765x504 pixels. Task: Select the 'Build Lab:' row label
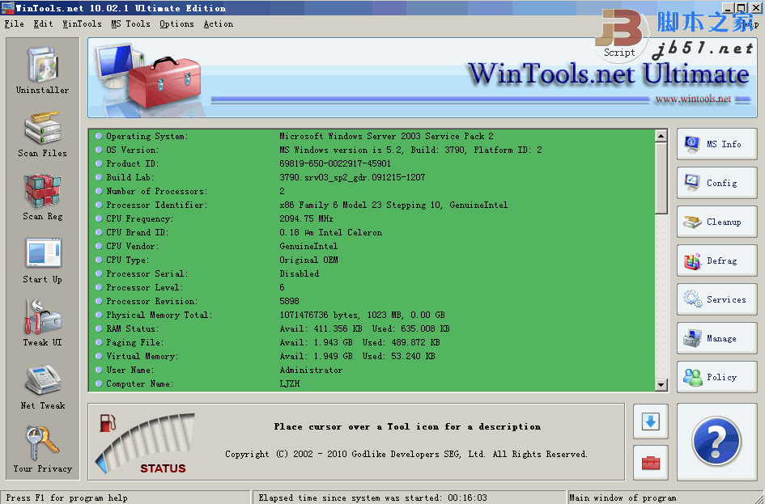130,177
